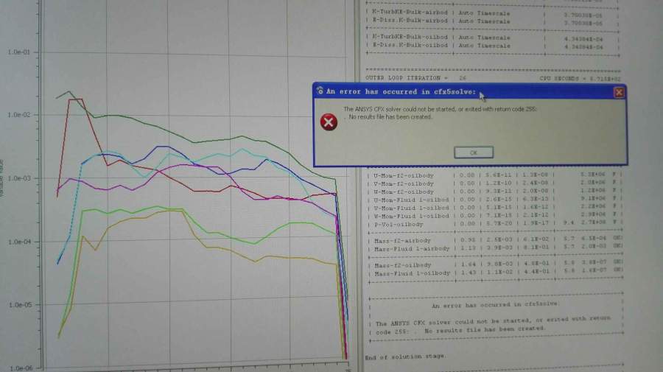Click 'An error has occurred in cfx5solve:' in output log
The image size is (663, 372).
point(495,305)
